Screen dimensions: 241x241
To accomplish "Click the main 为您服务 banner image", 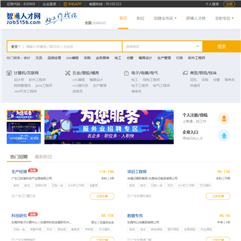I will coord(109,127).
